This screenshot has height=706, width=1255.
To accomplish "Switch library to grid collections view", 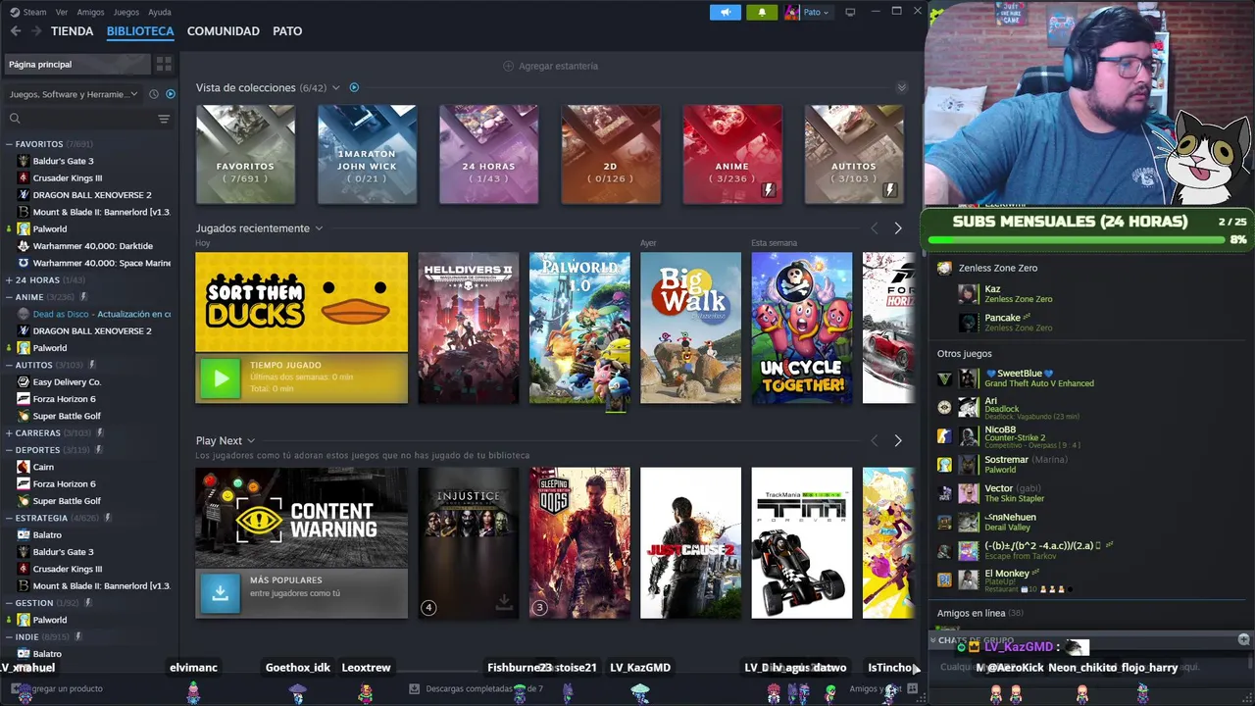I will tap(164, 64).
